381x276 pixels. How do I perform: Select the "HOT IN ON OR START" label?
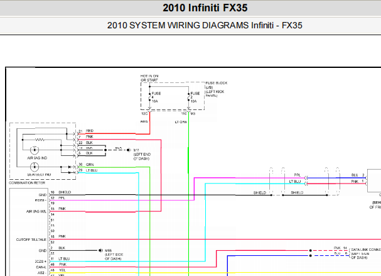tap(149, 78)
